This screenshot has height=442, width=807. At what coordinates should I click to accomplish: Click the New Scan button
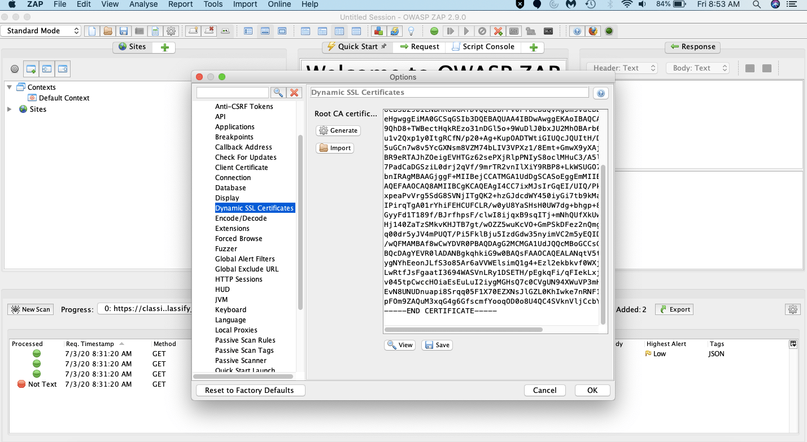click(x=31, y=309)
